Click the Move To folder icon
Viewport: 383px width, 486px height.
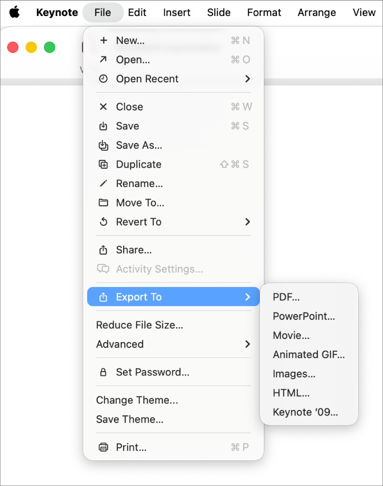coord(103,203)
